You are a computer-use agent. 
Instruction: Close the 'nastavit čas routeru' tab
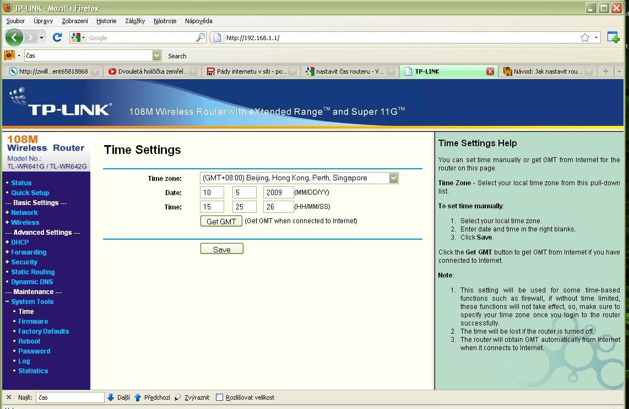[391, 71]
